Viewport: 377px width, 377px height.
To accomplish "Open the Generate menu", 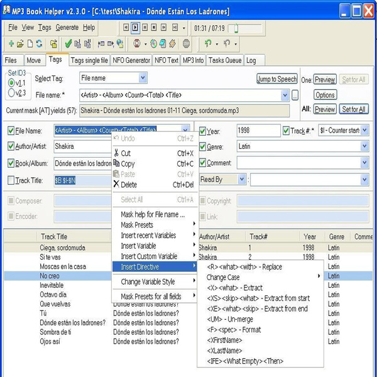I will 67,28.
